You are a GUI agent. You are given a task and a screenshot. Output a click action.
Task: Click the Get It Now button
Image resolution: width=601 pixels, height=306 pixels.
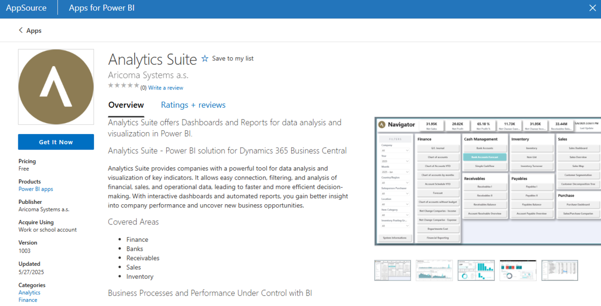pyautogui.click(x=56, y=142)
